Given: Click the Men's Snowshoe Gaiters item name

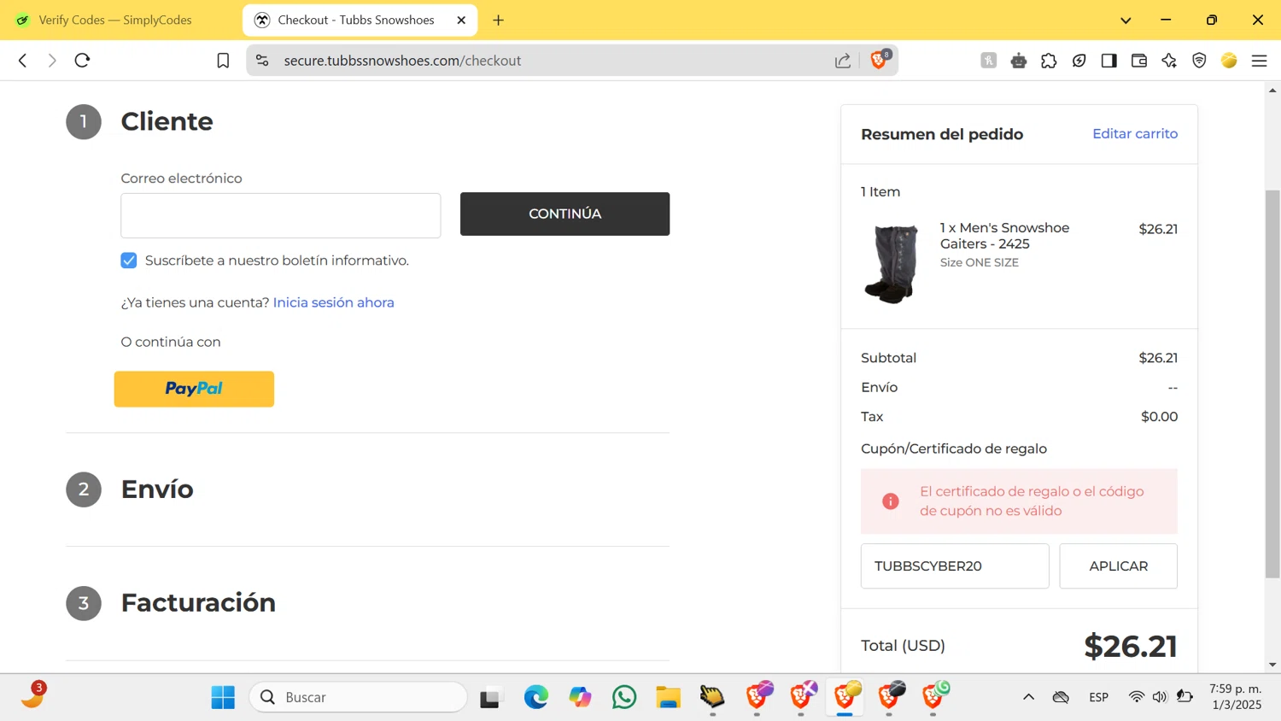Looking at the screenshot, I should [x=1004, y=236].
